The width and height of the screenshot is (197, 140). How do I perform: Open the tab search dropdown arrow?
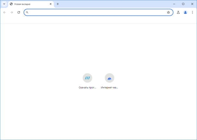(x=4, y=4)
